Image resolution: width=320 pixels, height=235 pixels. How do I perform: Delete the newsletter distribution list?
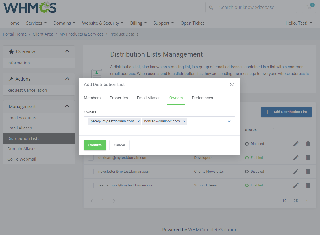[308, 172]
